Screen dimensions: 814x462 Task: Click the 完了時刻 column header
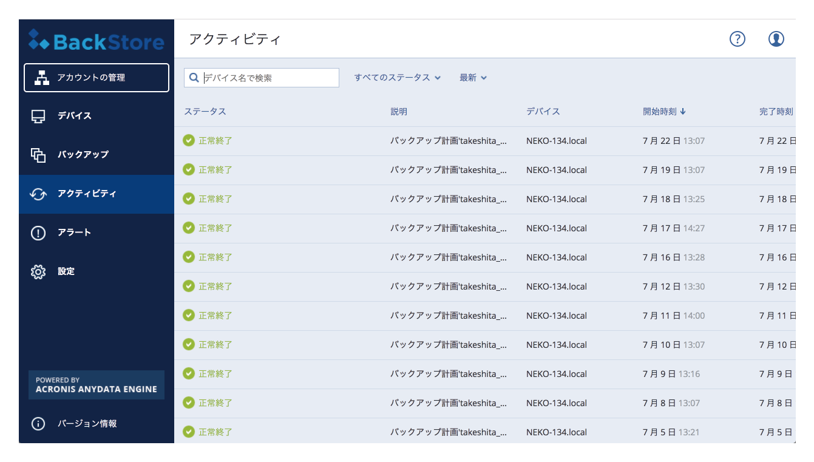pos(776,112)
